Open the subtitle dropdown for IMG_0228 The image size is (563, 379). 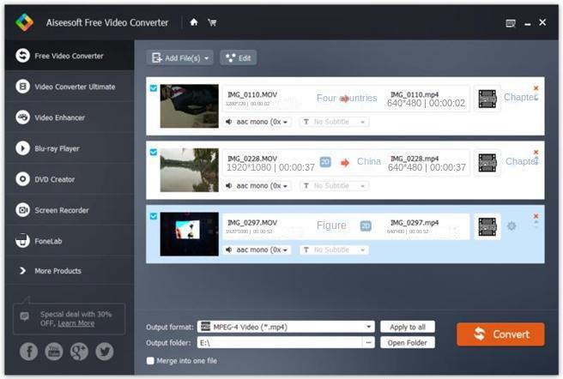tap(334, 185)
